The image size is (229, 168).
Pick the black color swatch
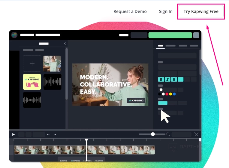pos(160,94)
